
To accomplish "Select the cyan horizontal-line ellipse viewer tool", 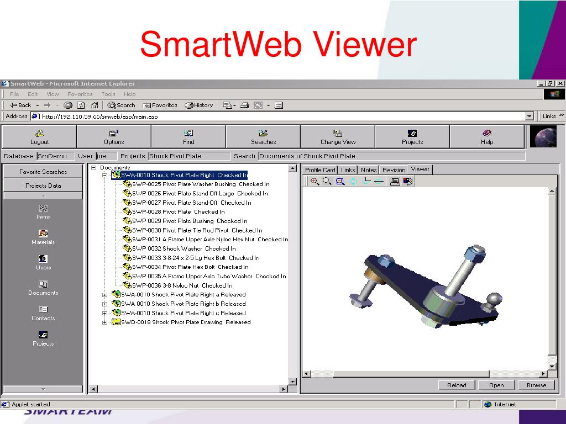I will pyautogui.click(x=378, y=181).
